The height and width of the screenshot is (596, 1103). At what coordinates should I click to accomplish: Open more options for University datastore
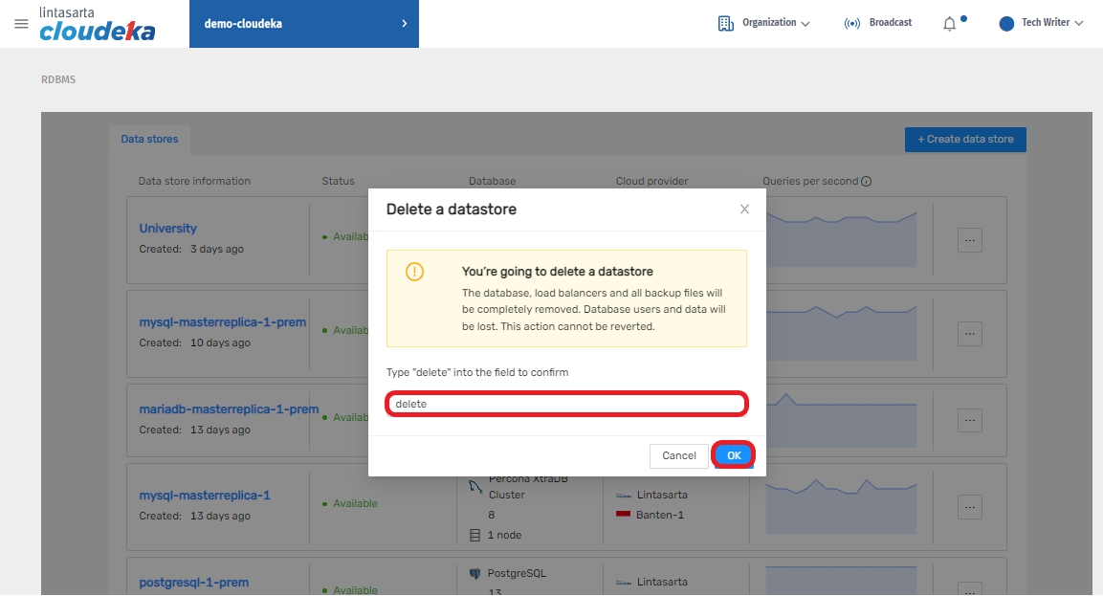click(x=969, y=241)
